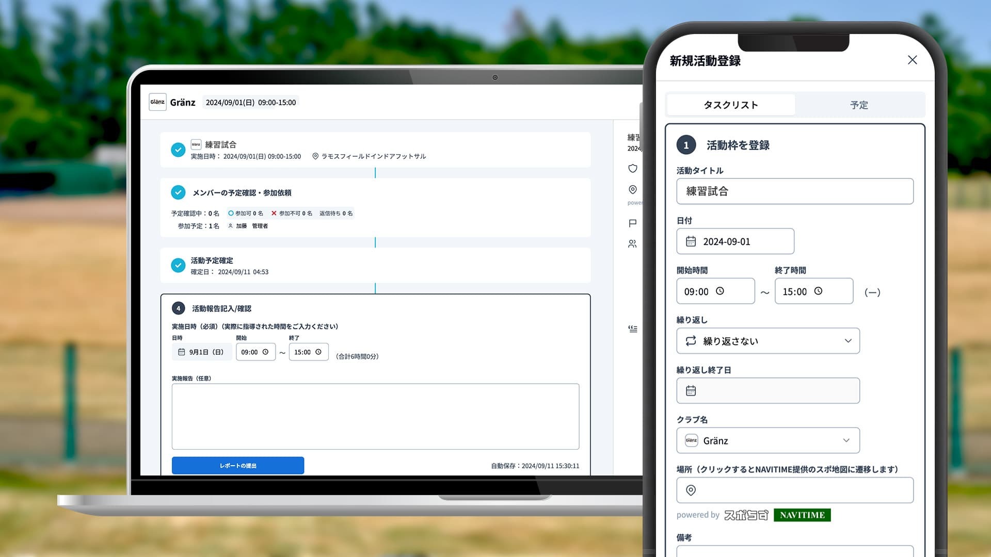This screenshot has width=991, height=557.
Task: Switch to the 予定 tab on the phone
Action: (x=859, y=105)
